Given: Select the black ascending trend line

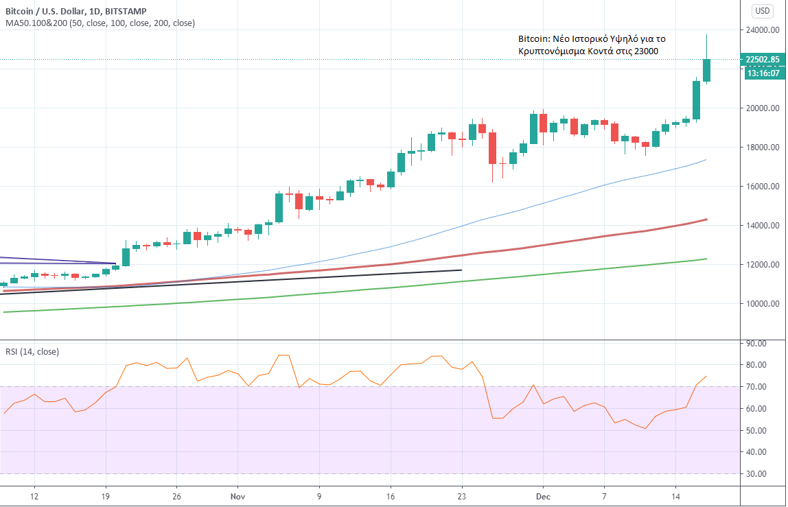Looking at the screenshot, I should [x=275, y=281].
